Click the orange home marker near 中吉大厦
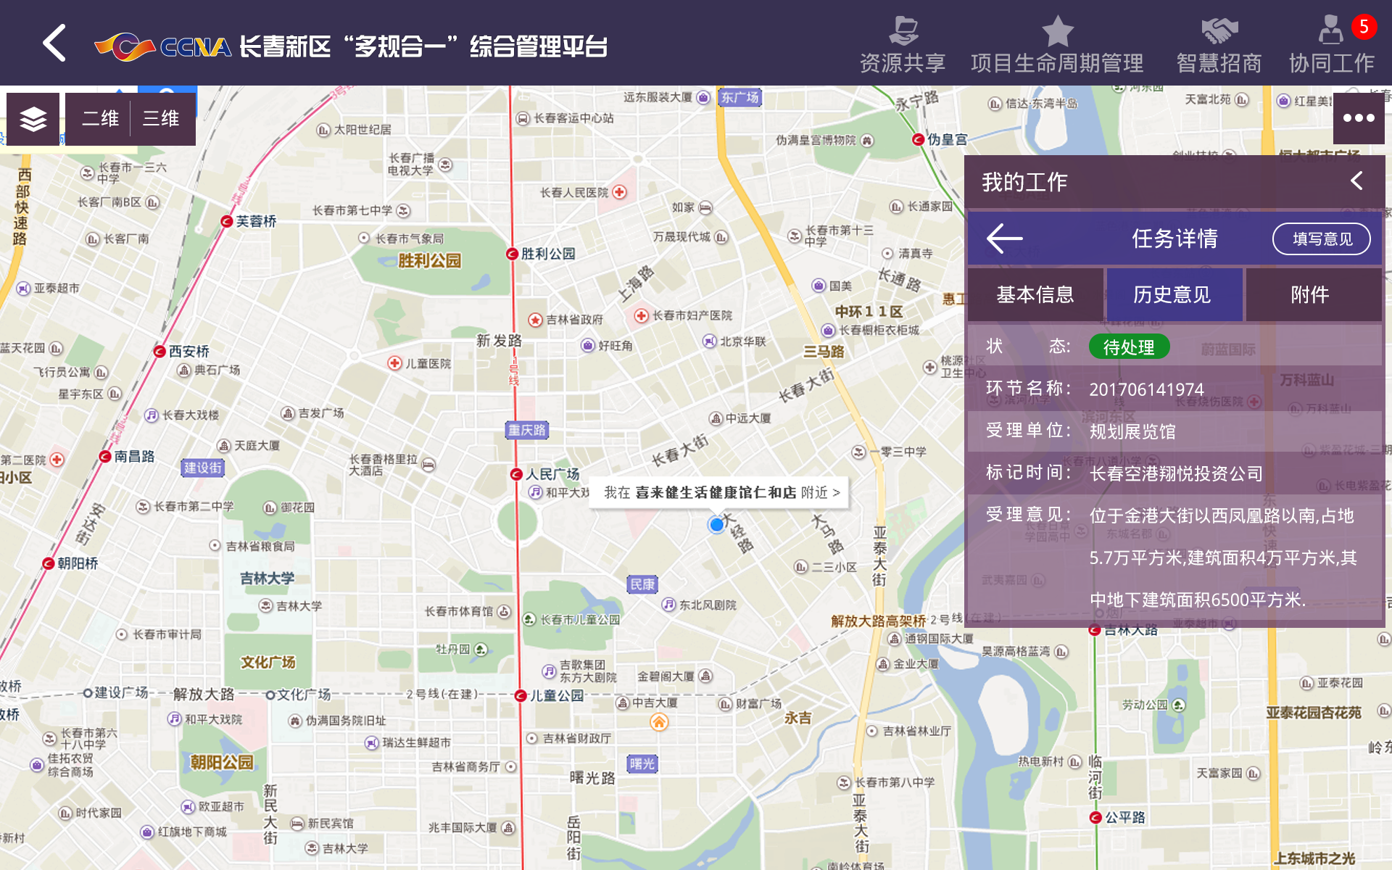The width and height of the screenshot is (1392, 870). coord(658,722)
